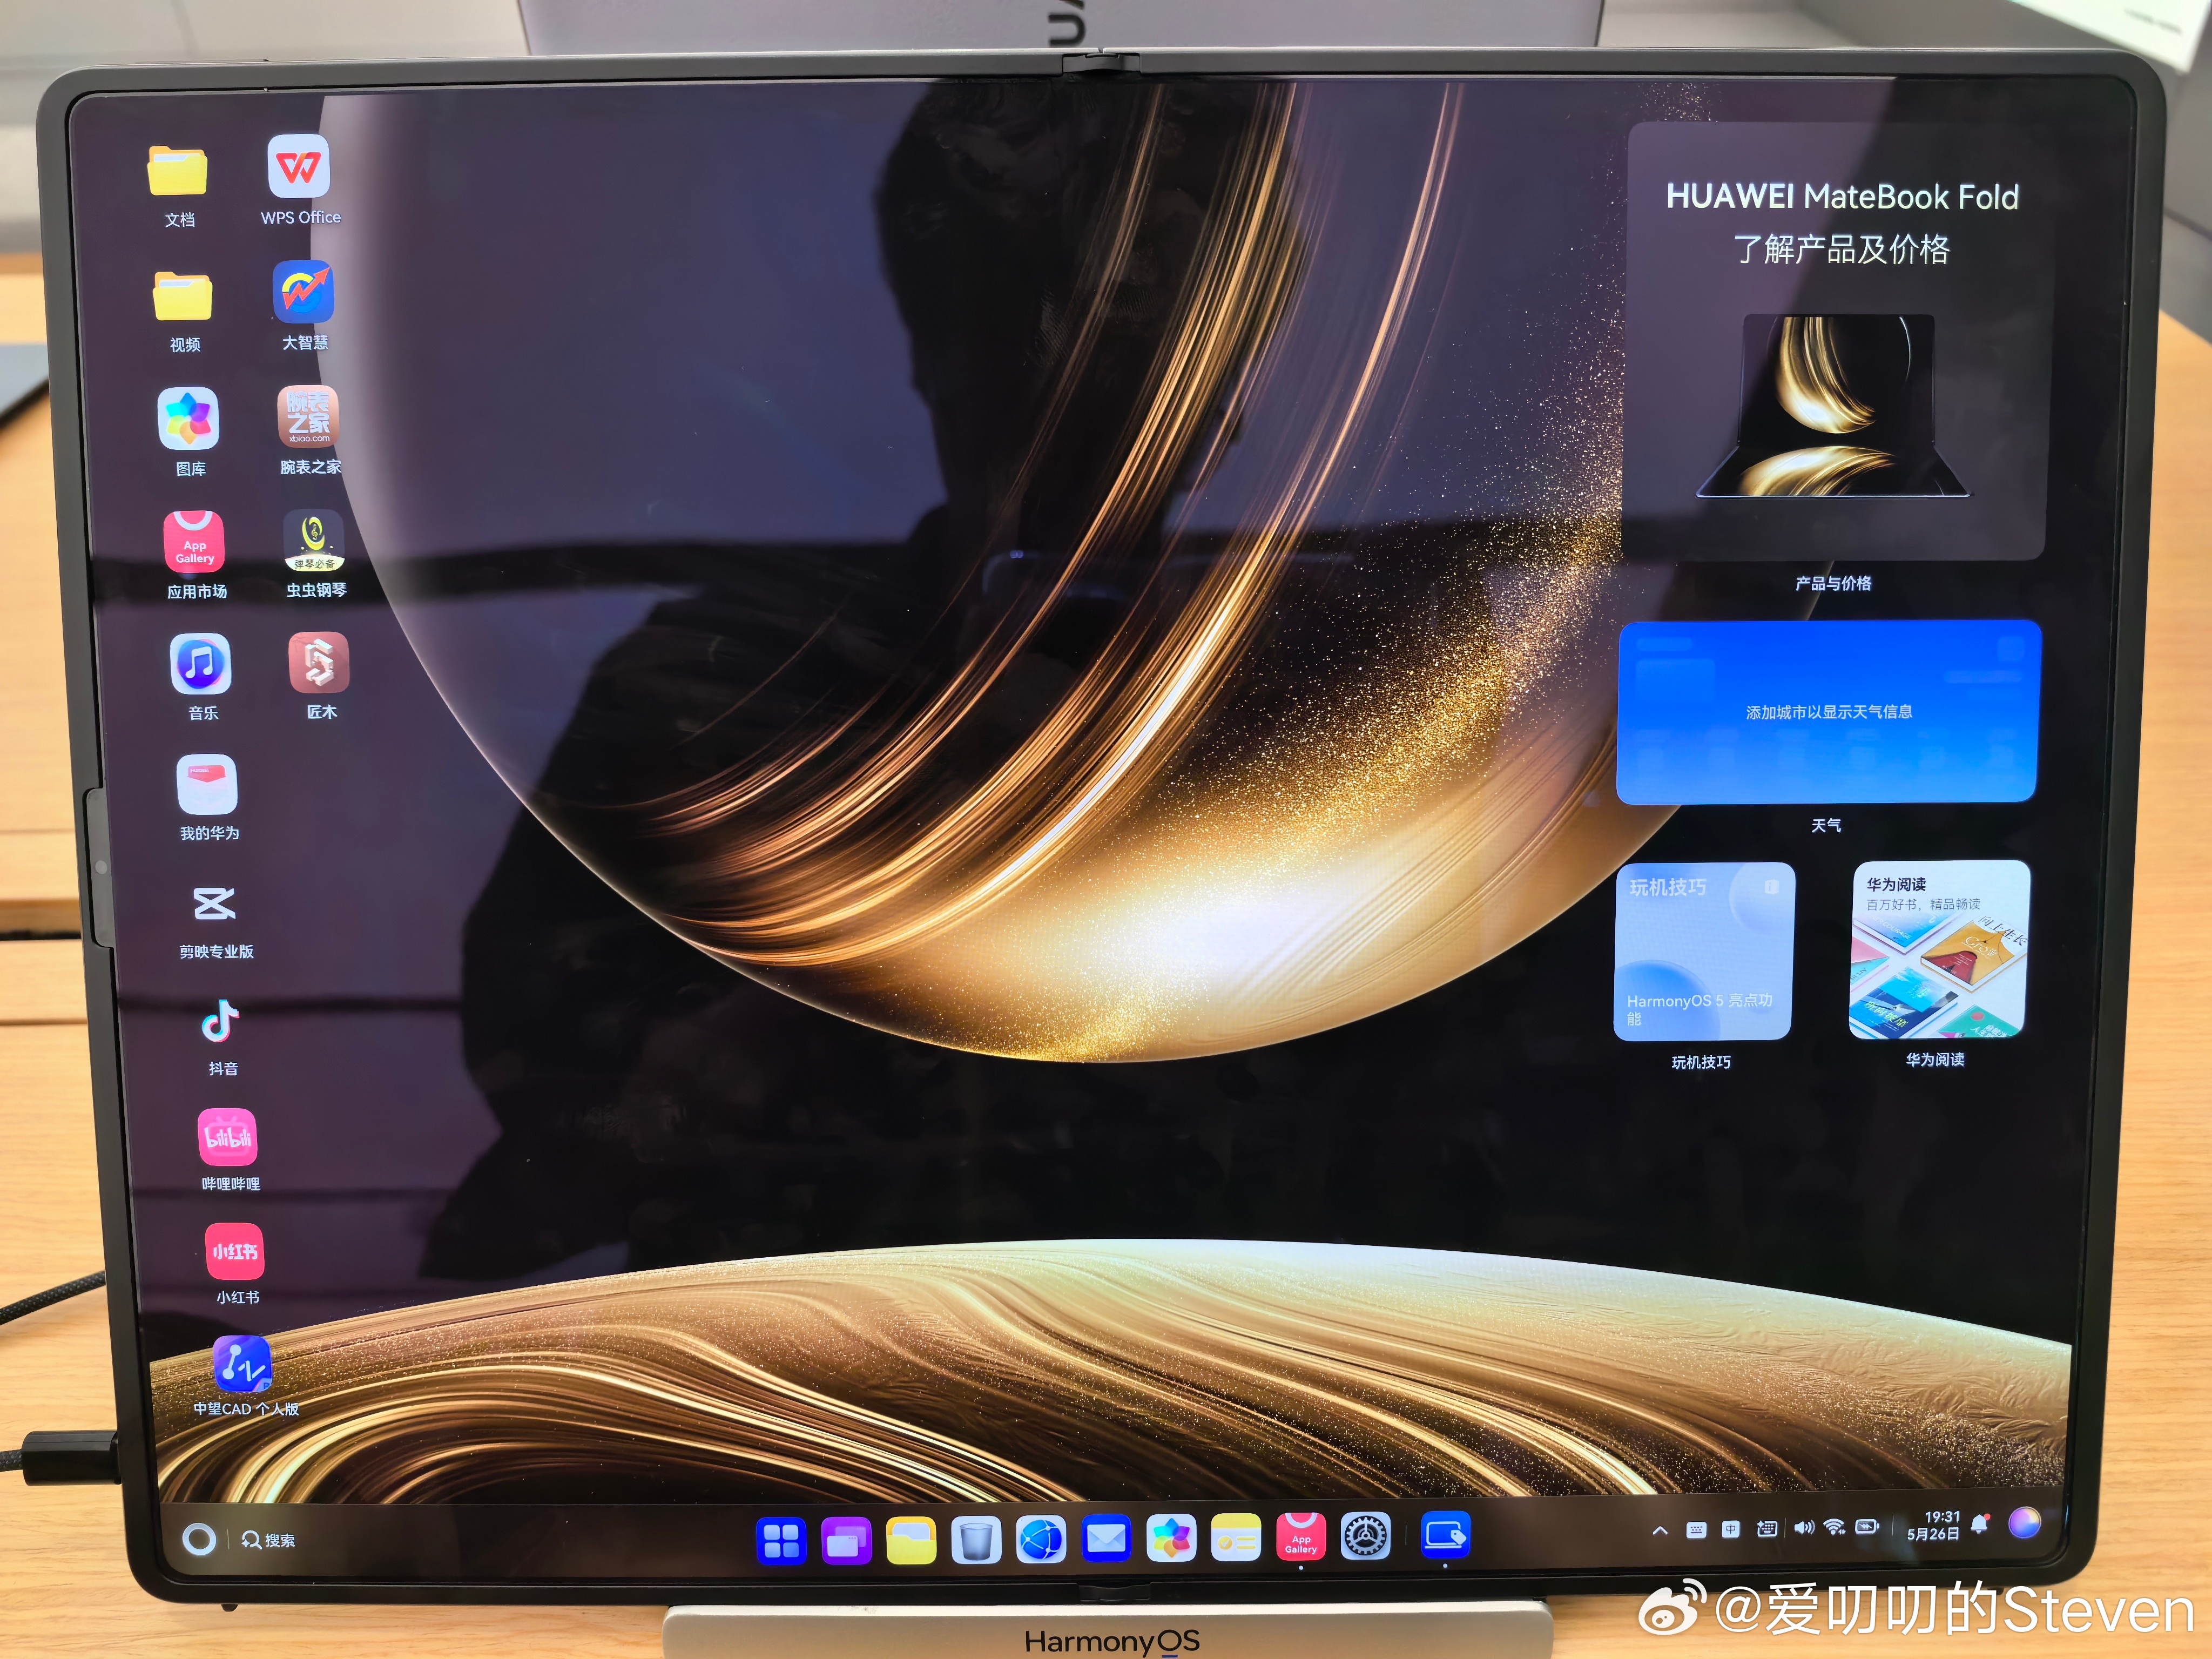
Task: Switch the 中 input method indicator
Action: 1731,1529
